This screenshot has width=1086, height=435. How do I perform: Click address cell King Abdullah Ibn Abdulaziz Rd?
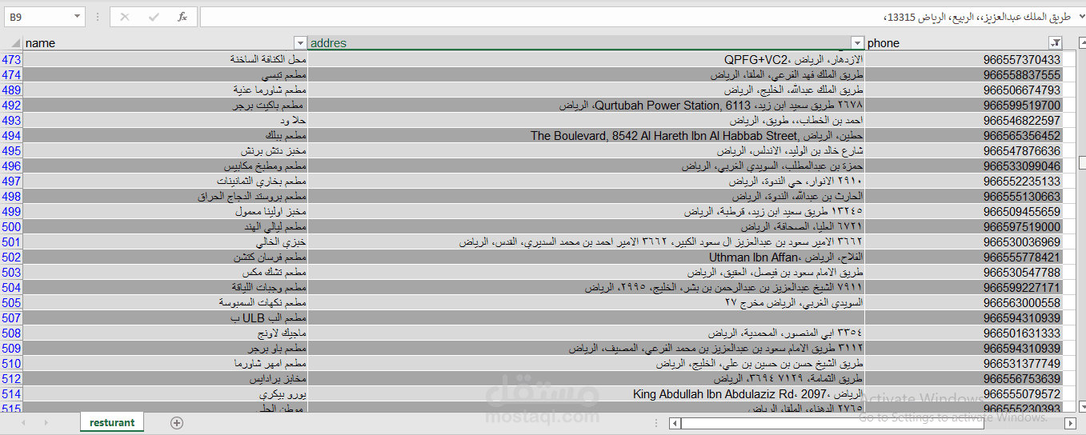tap(587, 393)
